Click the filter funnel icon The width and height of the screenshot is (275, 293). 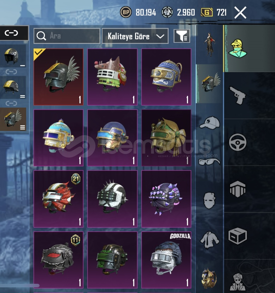(x=182, y=36)
